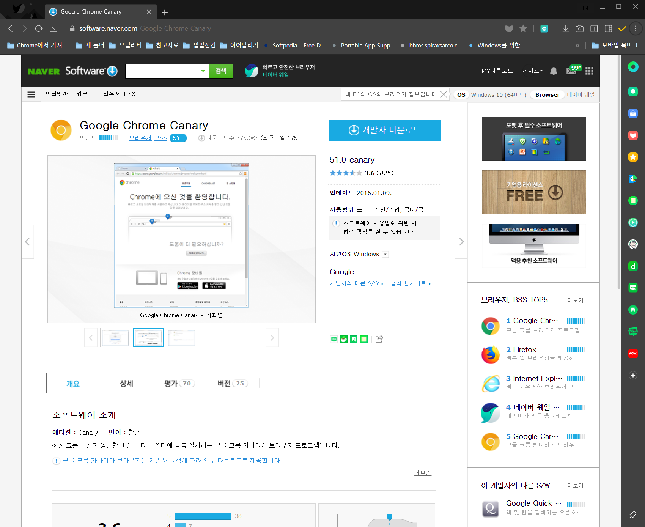Open Firefox in the TOP5 list
Image resolution: width=645 pixels, height=527 pixels.
[525, 349]
